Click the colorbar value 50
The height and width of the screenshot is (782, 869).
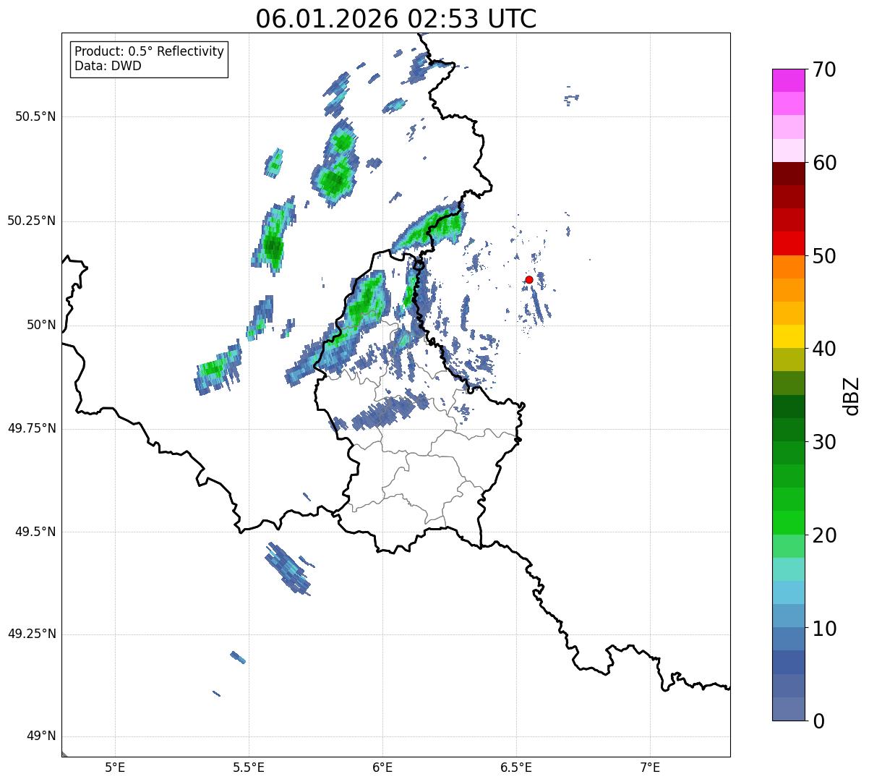pyautogui.click(x=824, y=256)
